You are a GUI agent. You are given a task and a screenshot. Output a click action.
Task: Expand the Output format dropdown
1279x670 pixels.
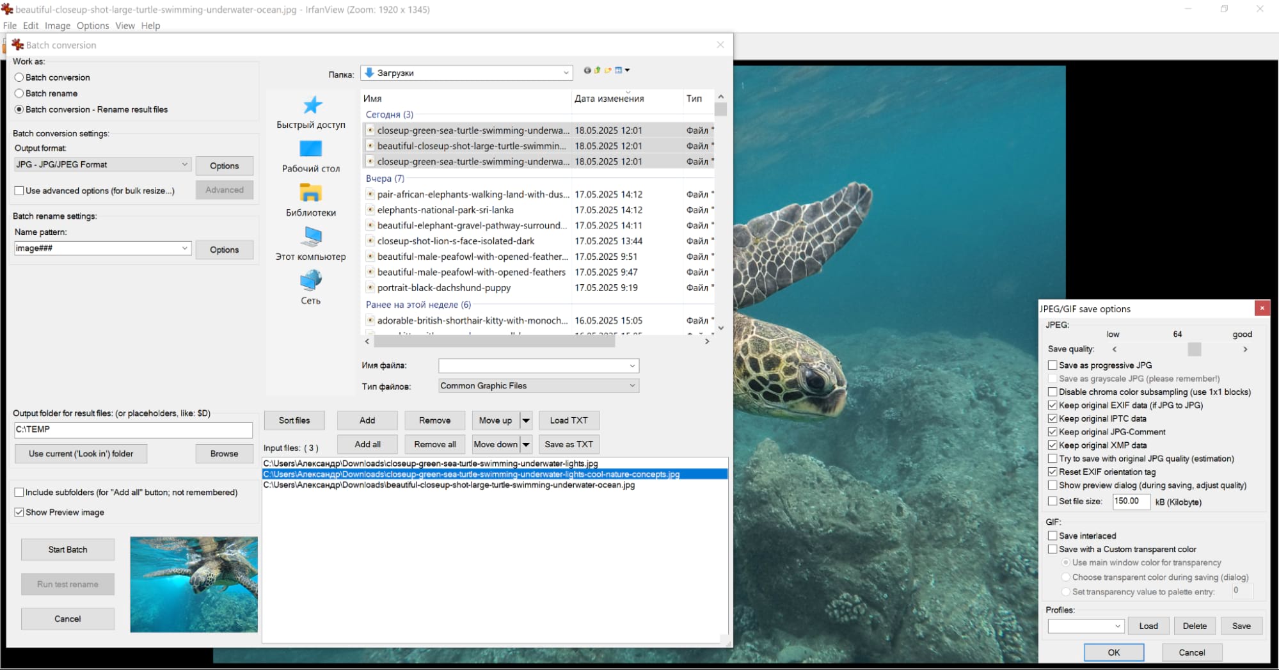184,164
